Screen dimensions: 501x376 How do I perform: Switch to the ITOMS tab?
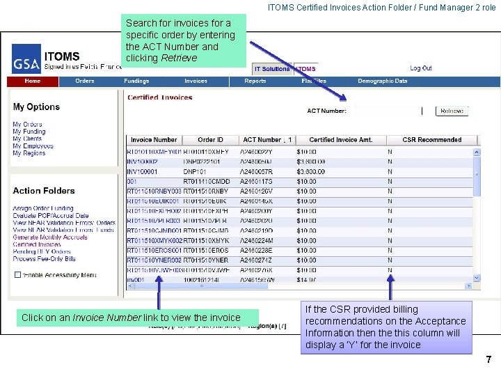[305, 69]
